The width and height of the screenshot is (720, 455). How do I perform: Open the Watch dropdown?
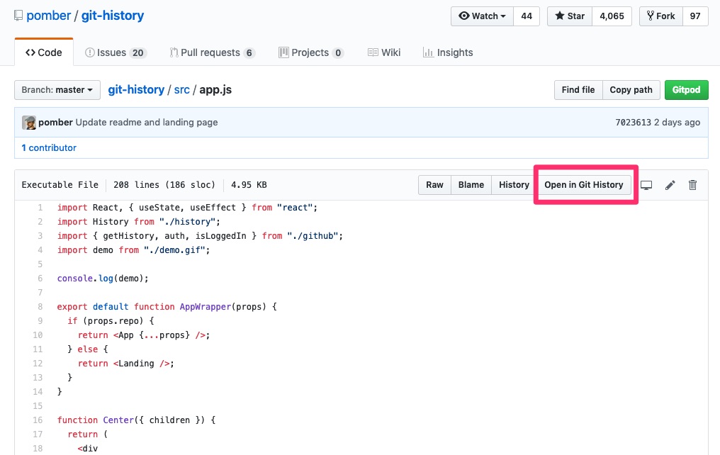[x=481, y=16]
